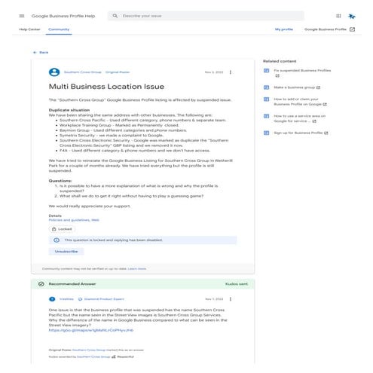Open the Google Business Profile link
Viewport: 373px width, 373px height.
coord(326,29)
